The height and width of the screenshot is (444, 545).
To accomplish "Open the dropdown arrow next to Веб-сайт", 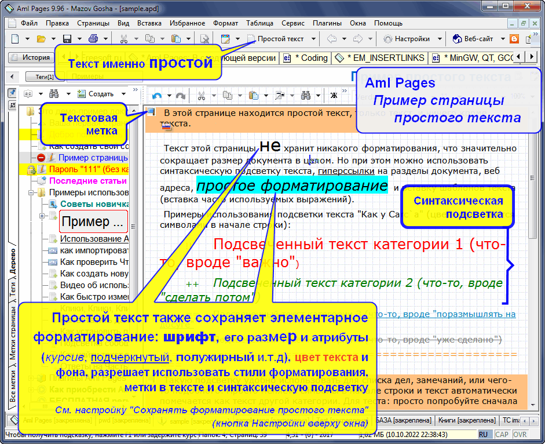I will (503, 39).
